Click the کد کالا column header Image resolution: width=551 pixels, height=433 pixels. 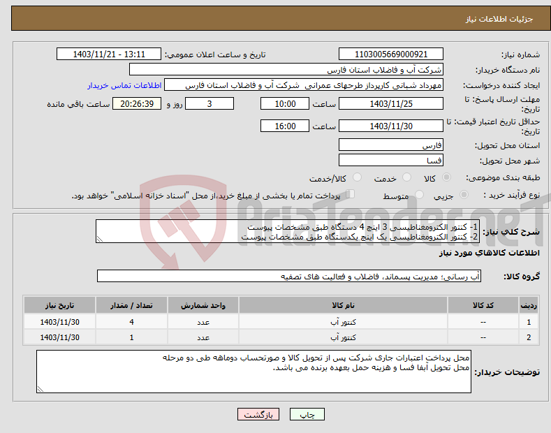[x=483, y=305]
